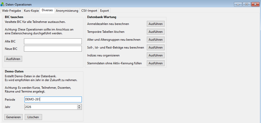Click the 'Demo-Daten' group heading
Image resolution: width=261 pixels, height=123 pixels.
14,72
